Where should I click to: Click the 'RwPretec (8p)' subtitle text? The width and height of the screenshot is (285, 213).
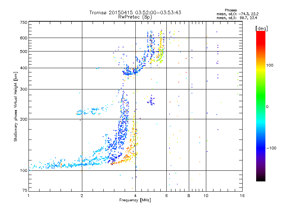135,17
